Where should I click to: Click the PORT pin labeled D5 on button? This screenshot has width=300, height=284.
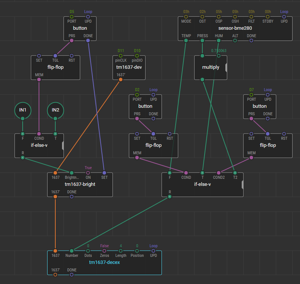pos(72,17)
